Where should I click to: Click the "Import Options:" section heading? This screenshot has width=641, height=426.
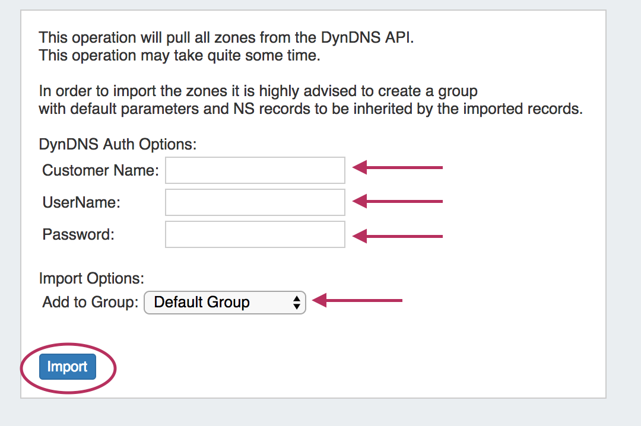pos(92,278)
